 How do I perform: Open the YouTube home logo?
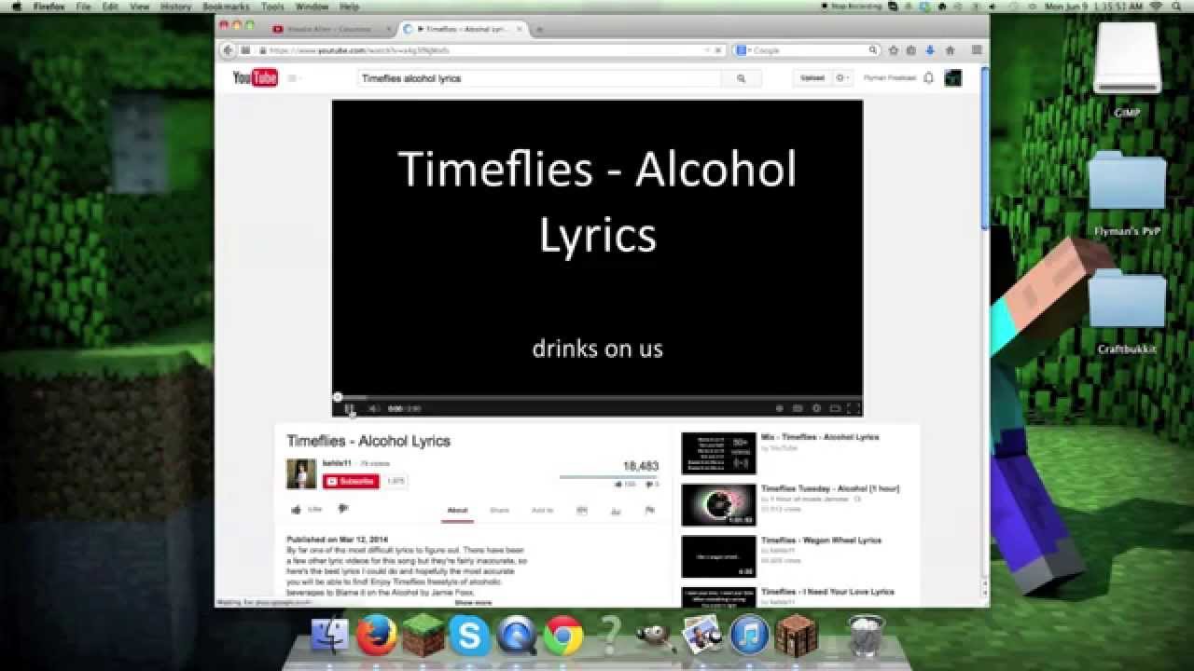(x=256, y=78)
